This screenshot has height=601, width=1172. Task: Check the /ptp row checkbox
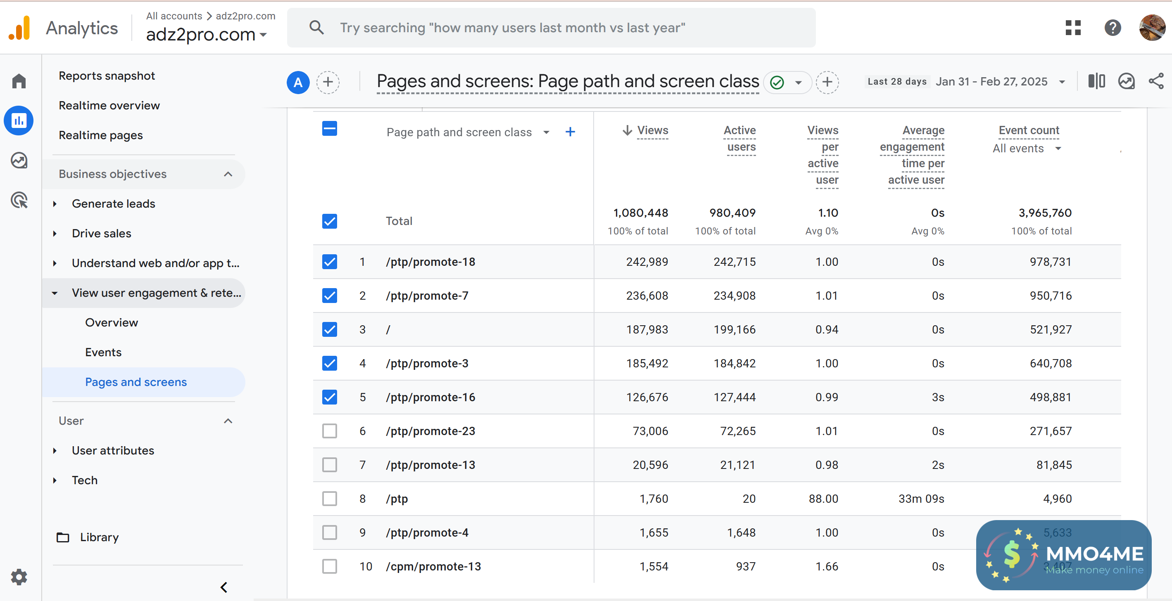(329, 499)
